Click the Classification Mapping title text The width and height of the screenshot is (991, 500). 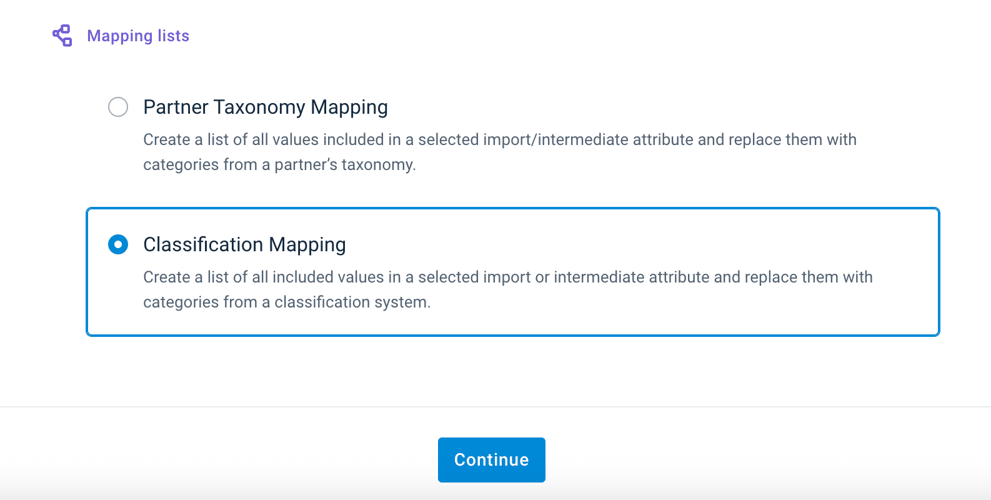click(x=244, y=244)
